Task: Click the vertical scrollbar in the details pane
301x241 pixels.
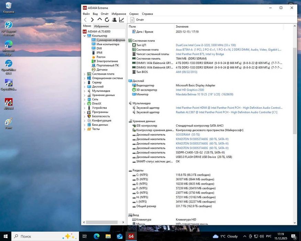Action: (x=295, y=90)
